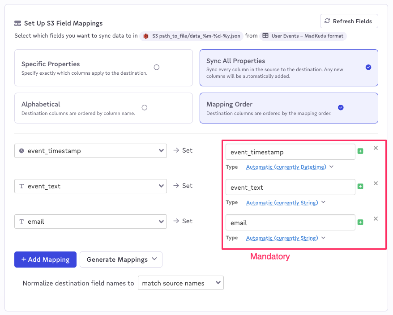Screen dimensions: 393x315
Task: Open the event_timestamp source field dropdown
Action: pyautogui.click(x=90, y=151)
